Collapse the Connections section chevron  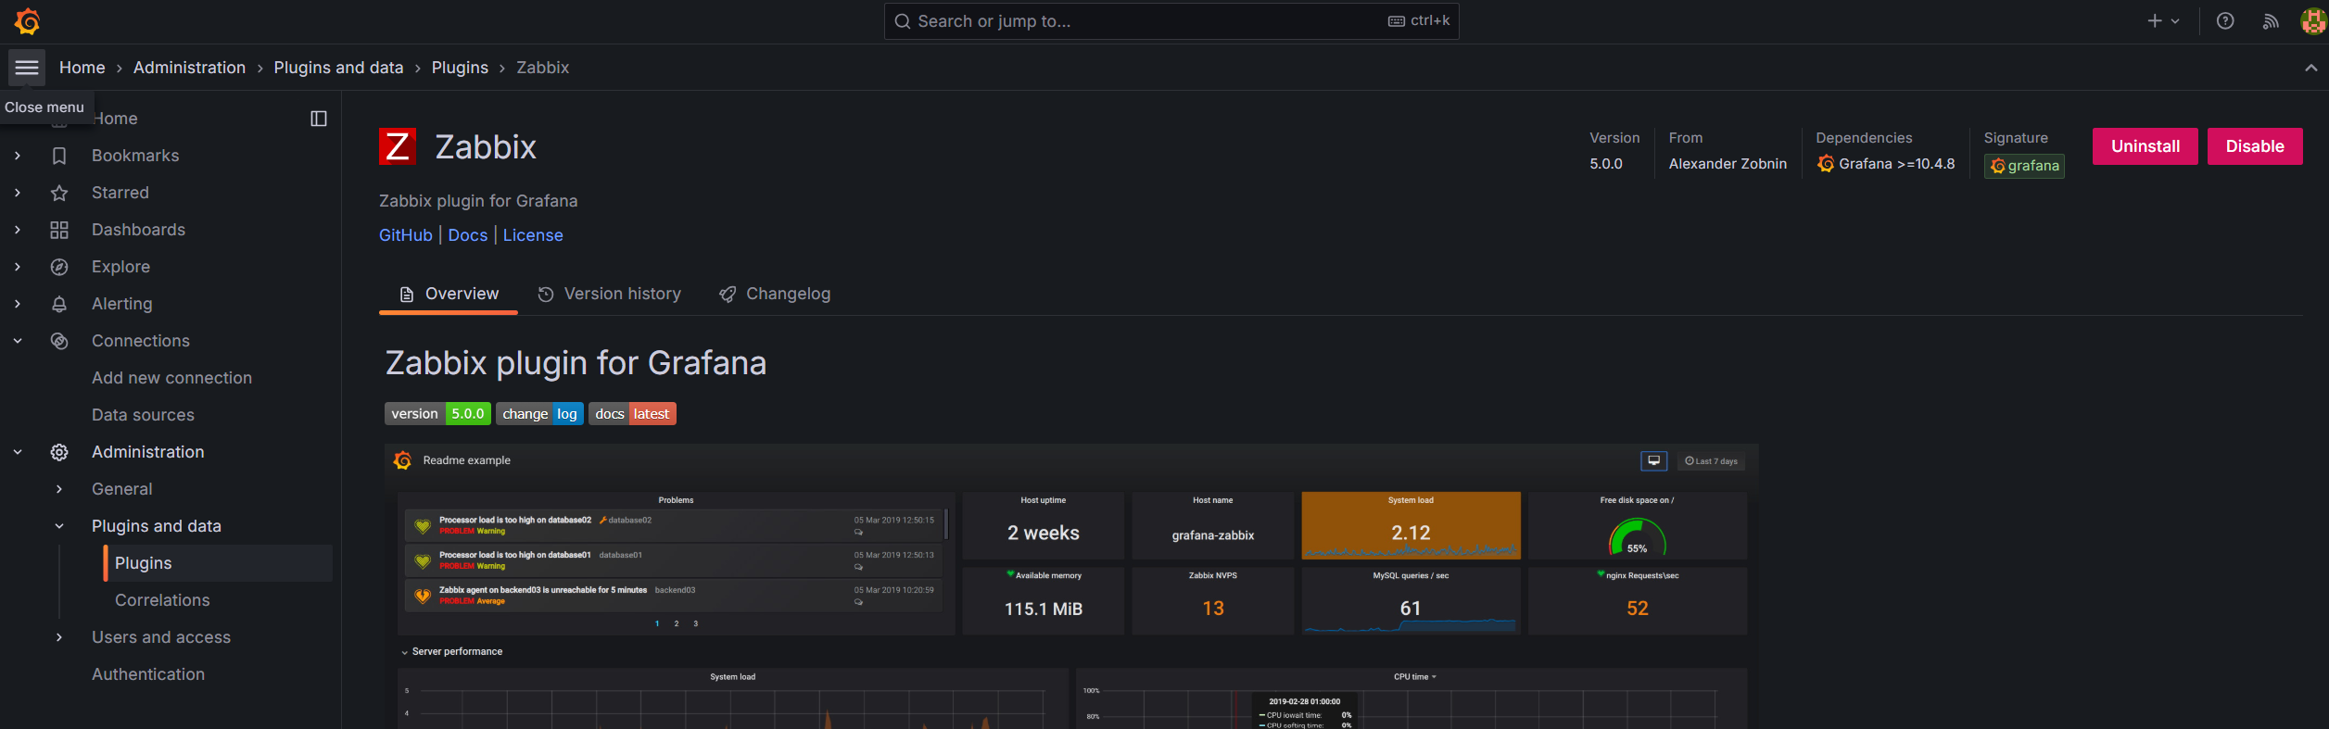(18, 341)
